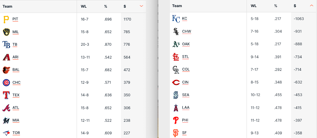
Task: Click the St. Louis Cardinals logo
Action: point(175,57)
